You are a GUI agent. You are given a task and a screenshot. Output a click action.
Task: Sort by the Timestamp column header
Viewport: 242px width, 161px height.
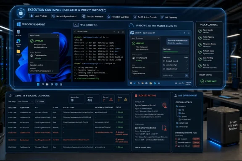click(12, 107)
